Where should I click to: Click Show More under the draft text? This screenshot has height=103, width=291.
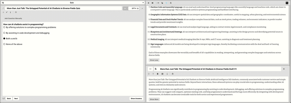pos(154,100)
